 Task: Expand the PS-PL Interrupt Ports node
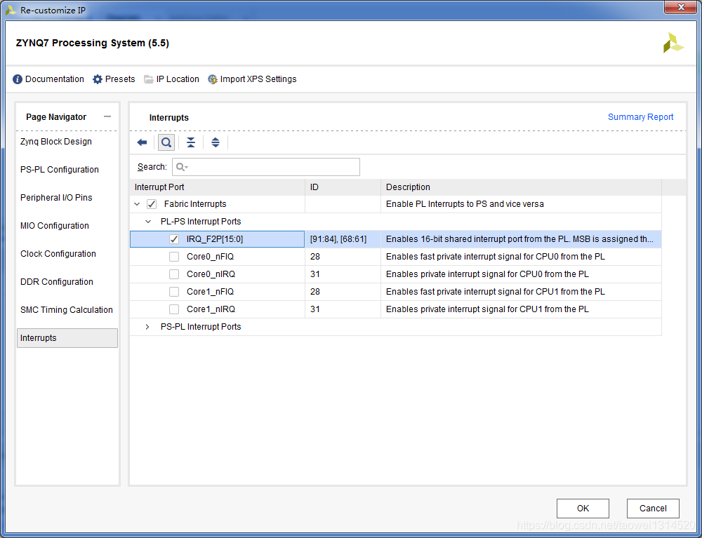147,327
